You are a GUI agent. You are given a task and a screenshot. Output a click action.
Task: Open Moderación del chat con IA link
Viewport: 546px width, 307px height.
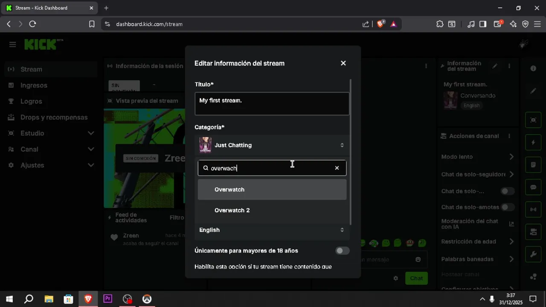click(x=477, y=224)
